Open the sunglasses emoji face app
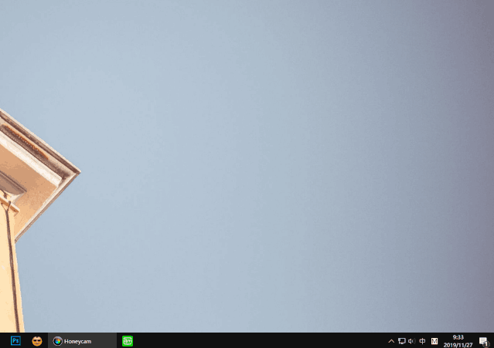 [x=37, y=341]
